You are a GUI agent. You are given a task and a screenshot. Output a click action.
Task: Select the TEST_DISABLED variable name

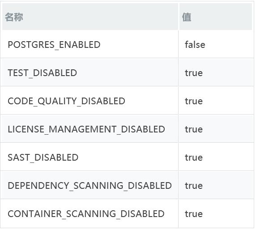click(42, 73)
